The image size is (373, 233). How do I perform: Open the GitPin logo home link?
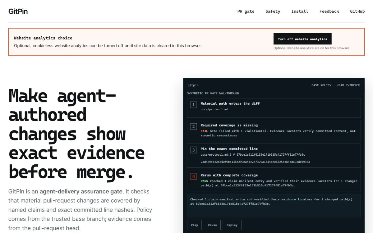18,11
